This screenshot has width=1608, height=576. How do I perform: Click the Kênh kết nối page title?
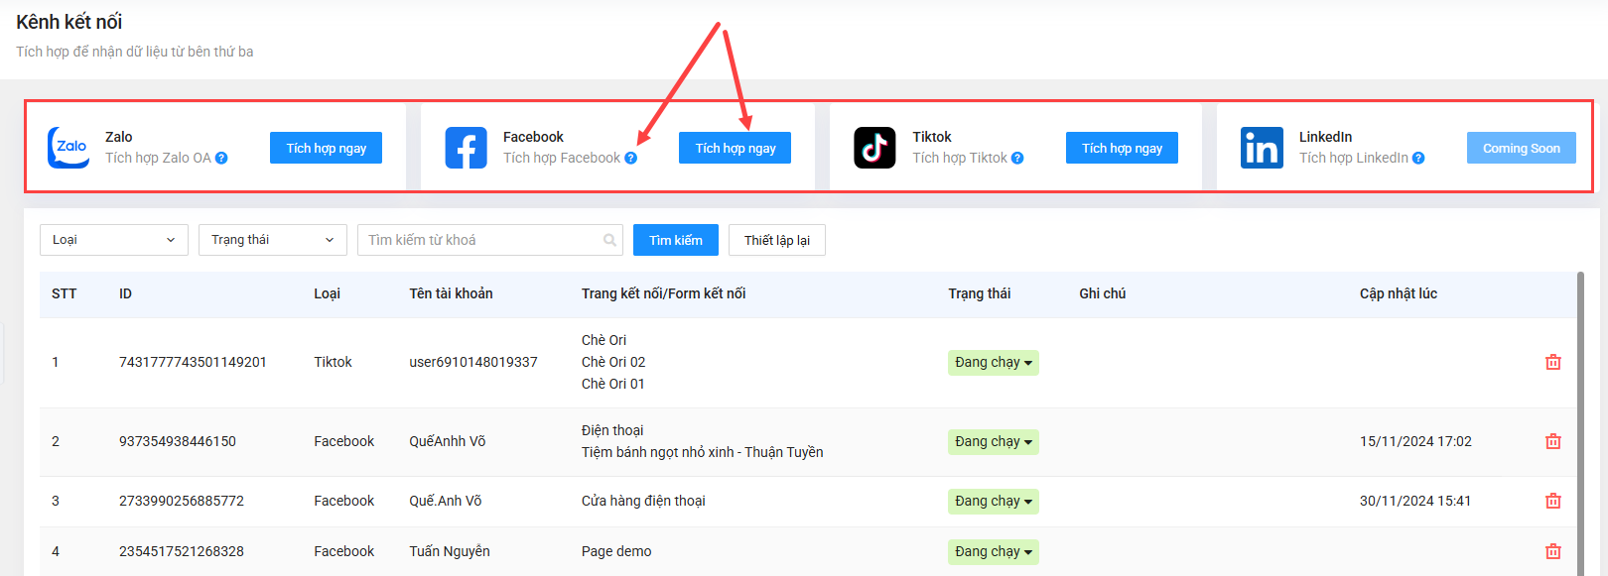[69, 22]
